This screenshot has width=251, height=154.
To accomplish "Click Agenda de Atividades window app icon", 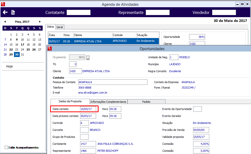I will (3, 4).
